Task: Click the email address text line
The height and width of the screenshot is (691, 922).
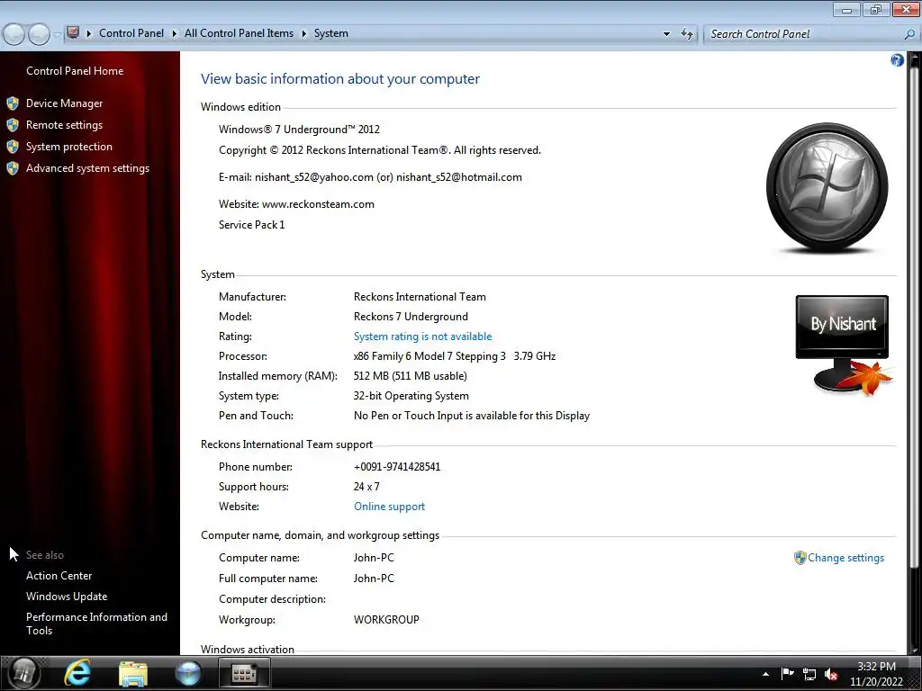Action: click(370, 177)
